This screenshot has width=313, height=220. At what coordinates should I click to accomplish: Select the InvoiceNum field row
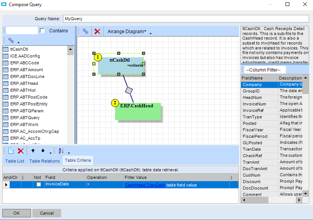[x=272, y=104]
